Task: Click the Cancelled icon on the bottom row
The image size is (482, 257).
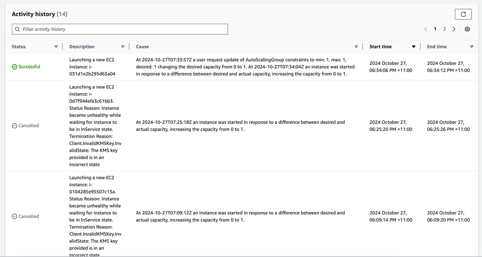Action: coord(14,216)
